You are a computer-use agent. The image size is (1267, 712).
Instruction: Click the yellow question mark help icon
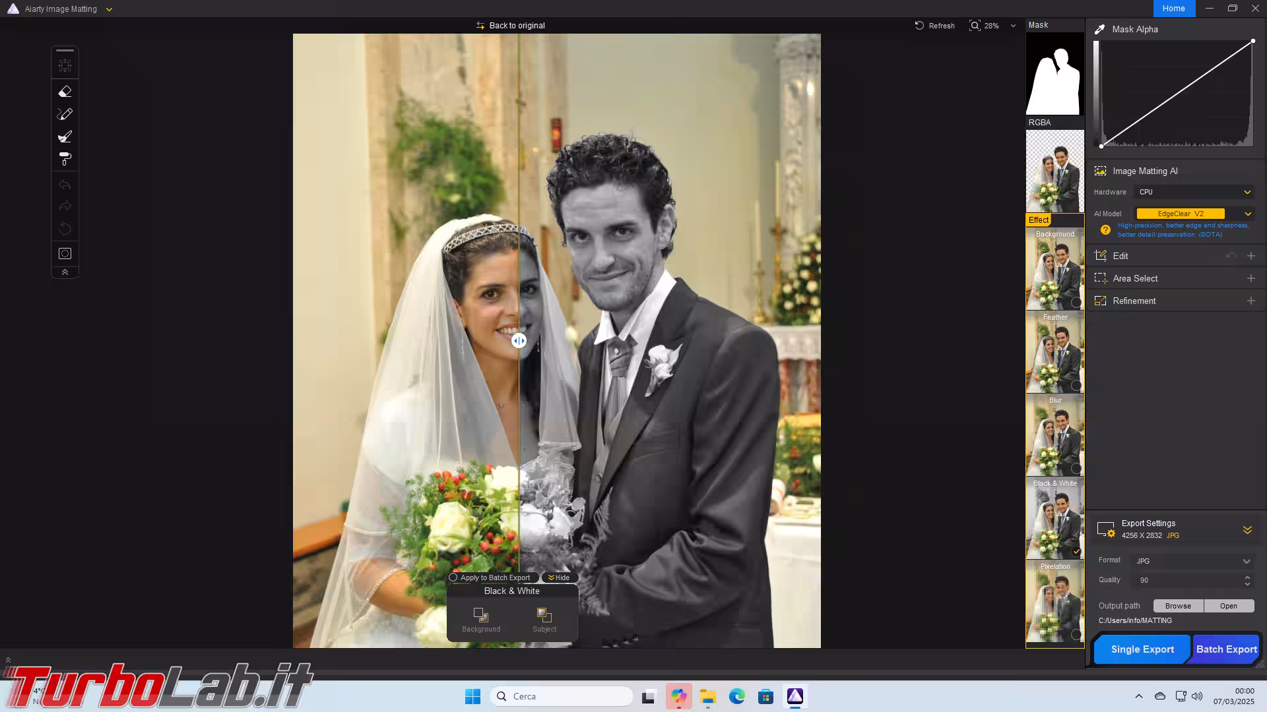click(x=1105, y=230)
